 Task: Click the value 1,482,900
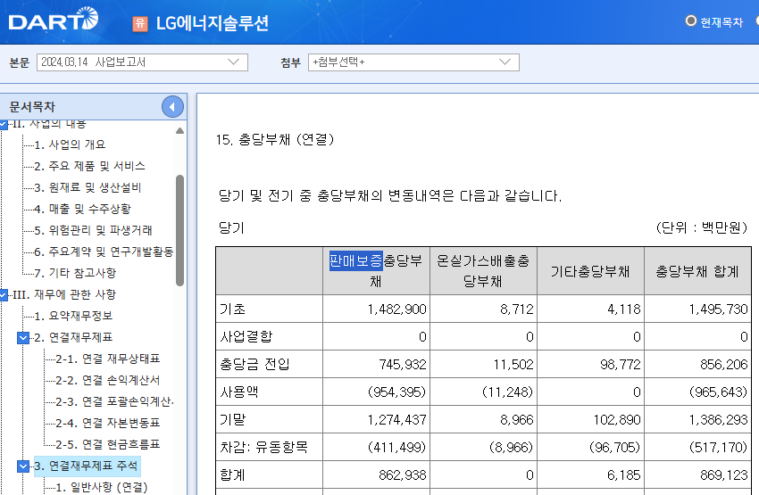pos(397,309)
